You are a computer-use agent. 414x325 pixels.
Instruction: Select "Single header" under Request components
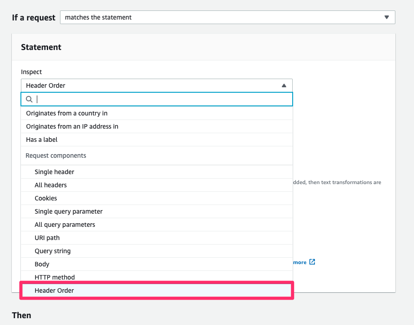(x=54, y=171)
